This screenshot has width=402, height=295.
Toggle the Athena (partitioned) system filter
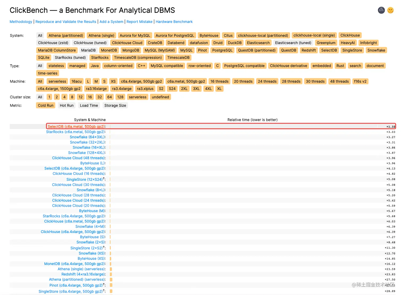[x=66, y=35]
